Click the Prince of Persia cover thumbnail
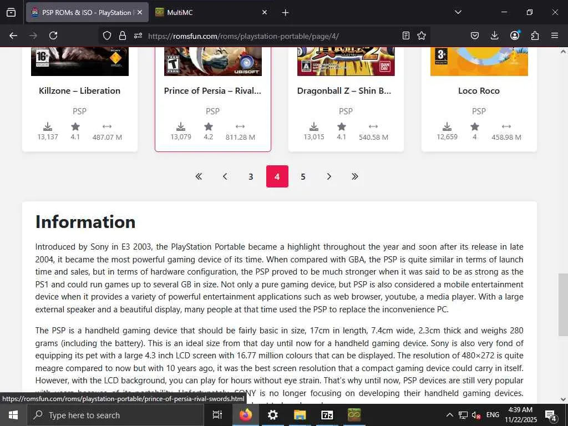Image resolution: width=568 pixels, height=426 pixels. (x=213, y=62)
